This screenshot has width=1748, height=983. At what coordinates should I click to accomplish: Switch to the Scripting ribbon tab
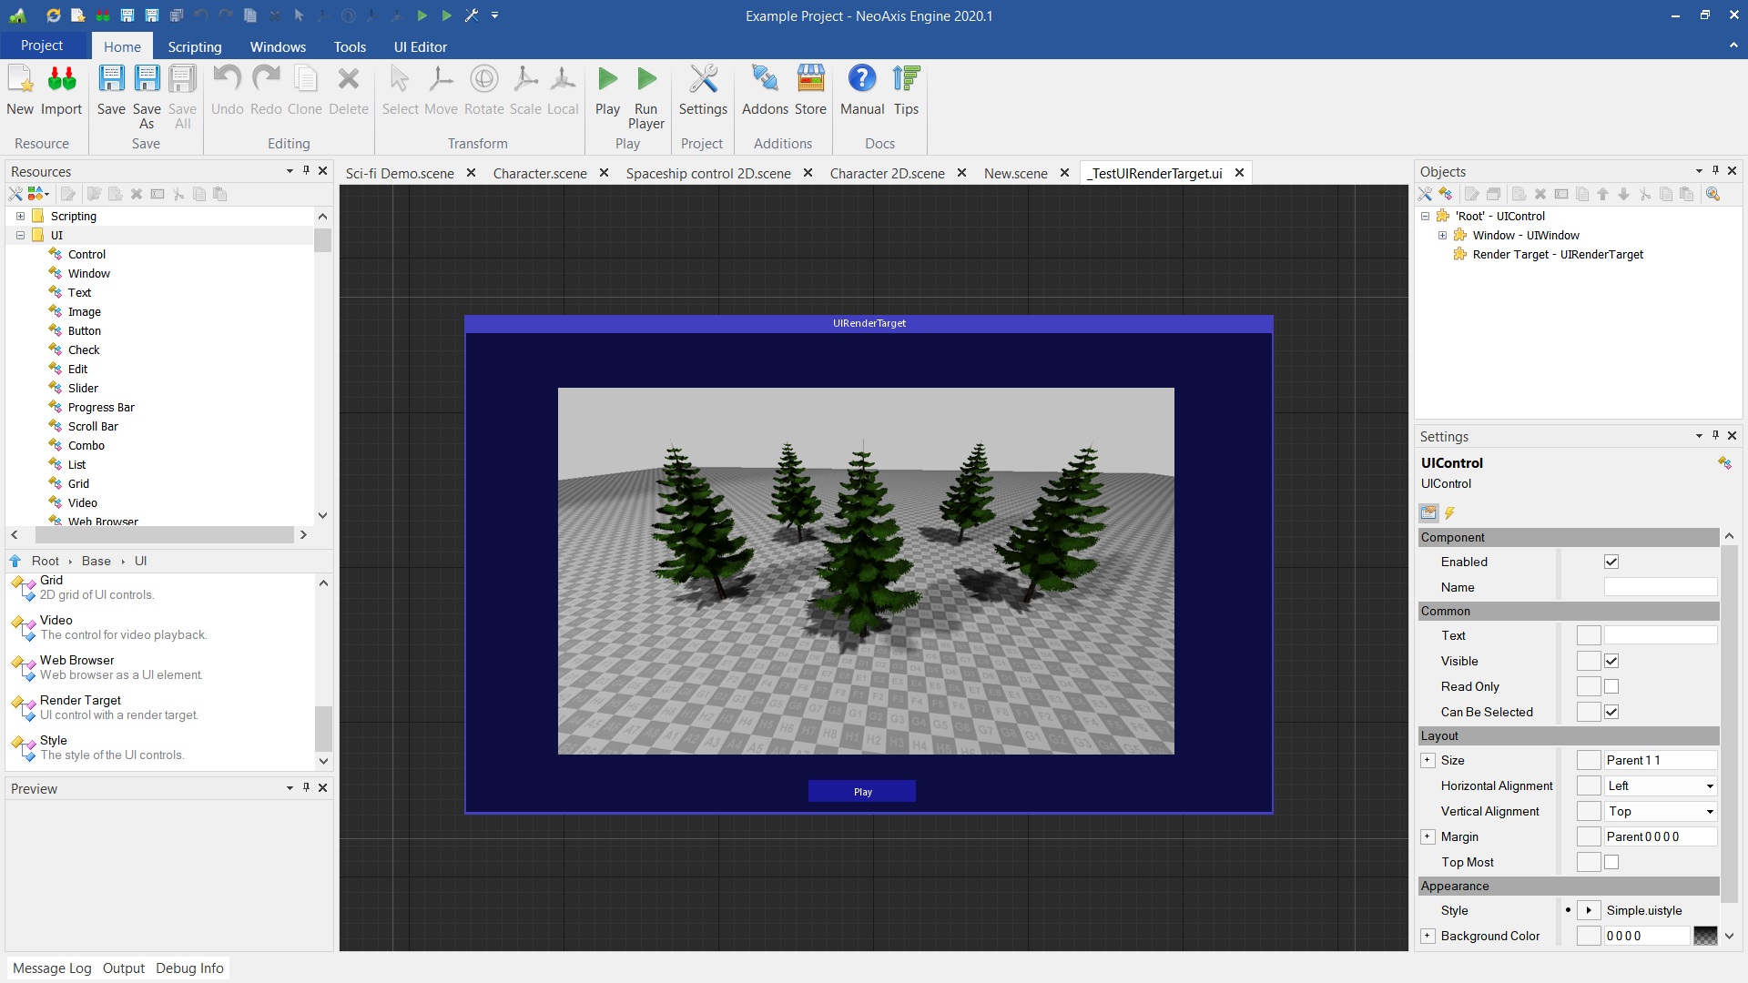[x=194, y=46]
